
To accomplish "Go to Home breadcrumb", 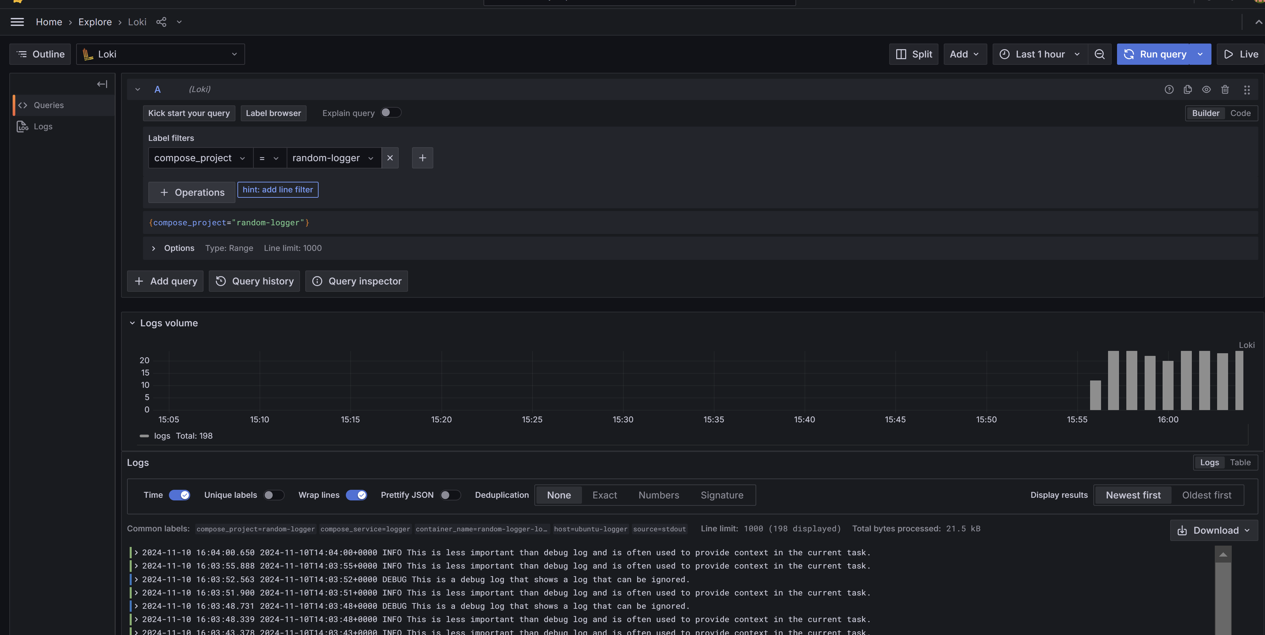I will pyautogui.click(x=49, y=22).
